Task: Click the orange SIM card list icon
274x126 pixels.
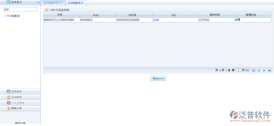Action: 47,10
